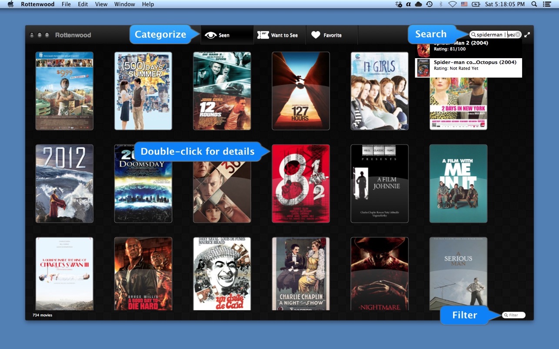
Task: Open the File menu
Action: coord(66,4)
